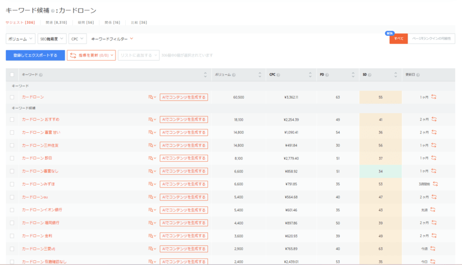Viewport: 462px width, 265px height.
Task: Open the SEO難易度 filter dropdown
Action: coord(52,39)
